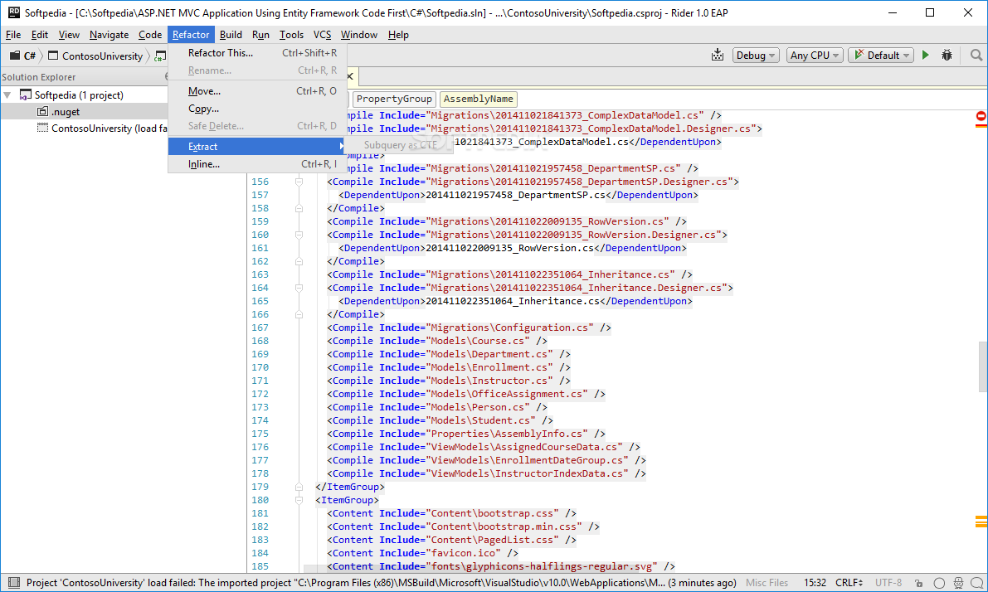Click the build solution toolbar icon

[718, 56]
